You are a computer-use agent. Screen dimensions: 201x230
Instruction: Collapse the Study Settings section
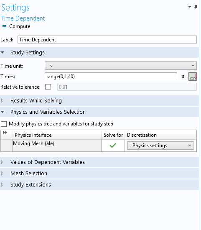(x=3, y=53)
